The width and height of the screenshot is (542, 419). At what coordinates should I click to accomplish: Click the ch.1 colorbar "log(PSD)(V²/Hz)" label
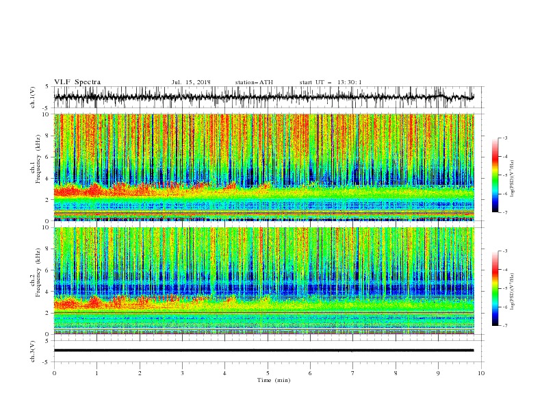[x=513, y=179]
